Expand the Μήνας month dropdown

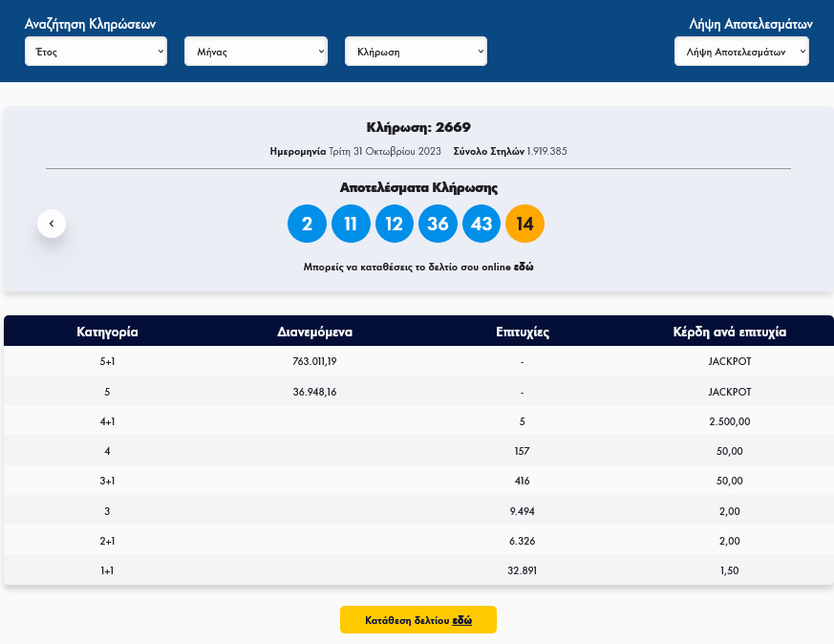[256, 52]
